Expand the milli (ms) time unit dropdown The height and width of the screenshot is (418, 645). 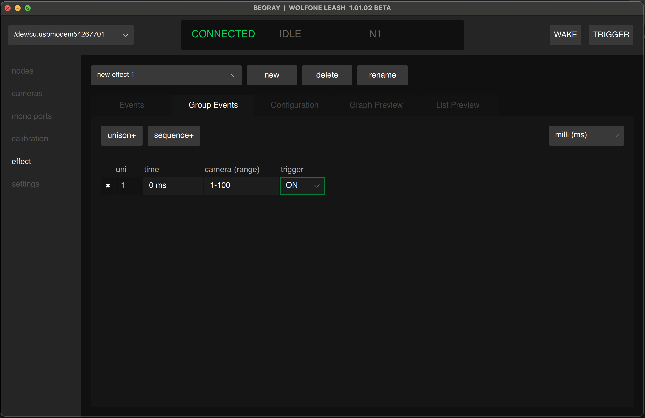click(x=586, y=135)
